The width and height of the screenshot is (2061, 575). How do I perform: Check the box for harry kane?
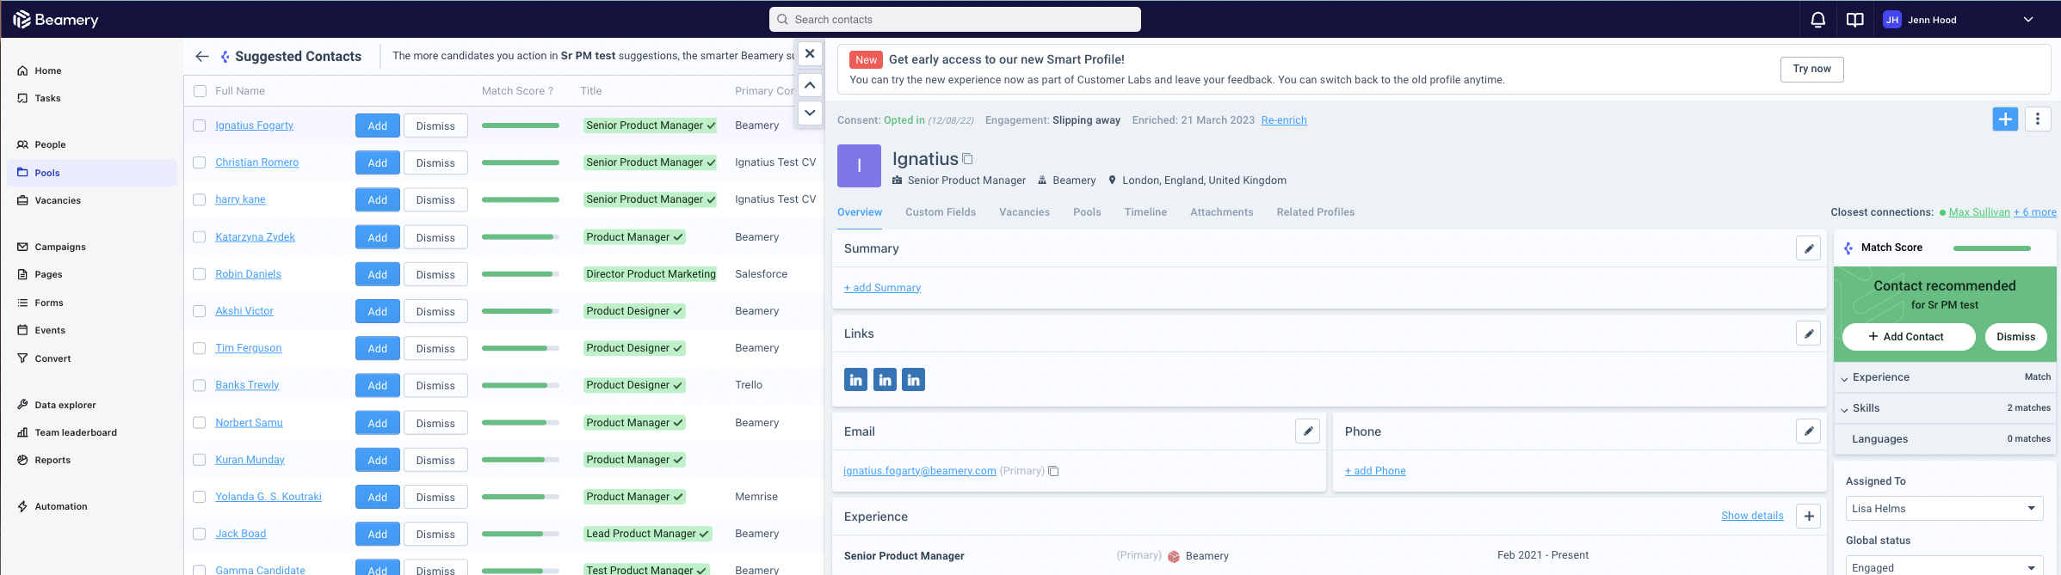[200, 199]
